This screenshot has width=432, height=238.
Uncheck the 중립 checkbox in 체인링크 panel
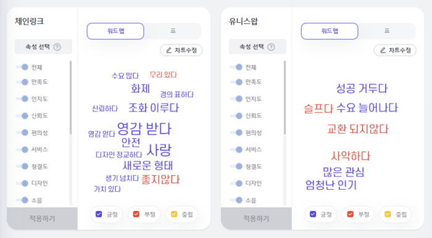pos(174,214)
